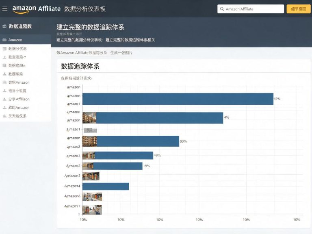Image resolution: width=312 pixels, height=234 pixels.
Task: Click the icon beside 数据Amazon
Action: [4, 82]
